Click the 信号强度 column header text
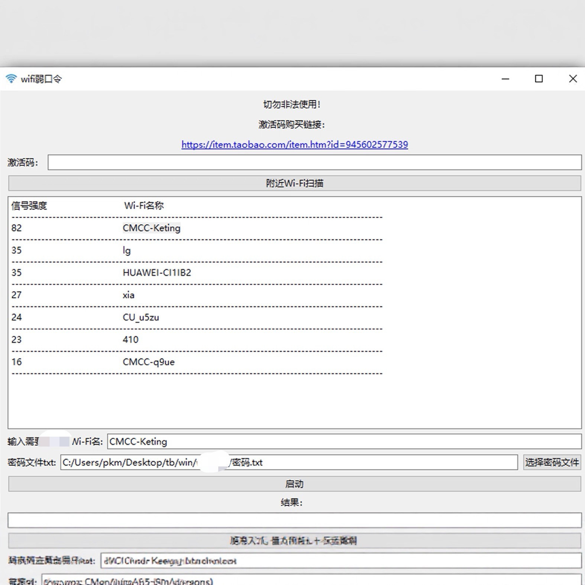Viewport: 585px width, 585px height. (x=29, y=206)
